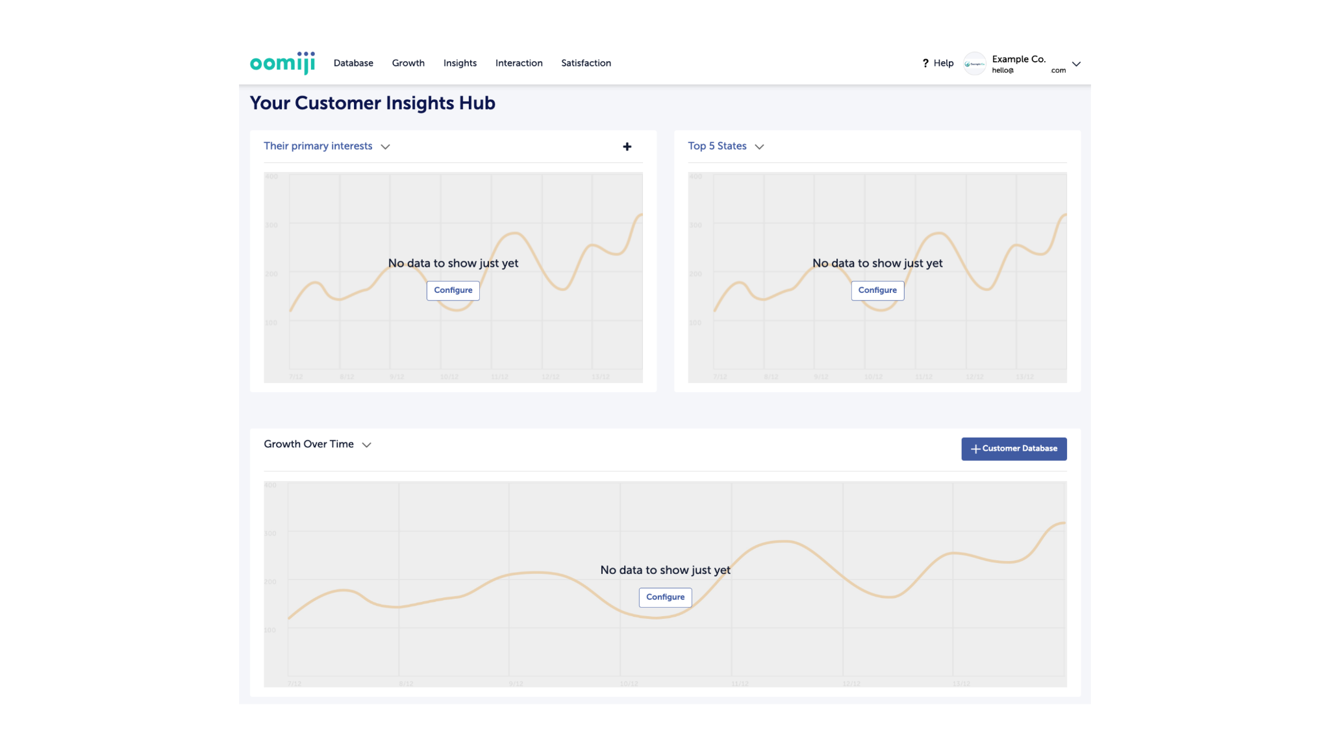Click the oomiji logo
Screen dimensions: 1330x748
click(282, 63)
